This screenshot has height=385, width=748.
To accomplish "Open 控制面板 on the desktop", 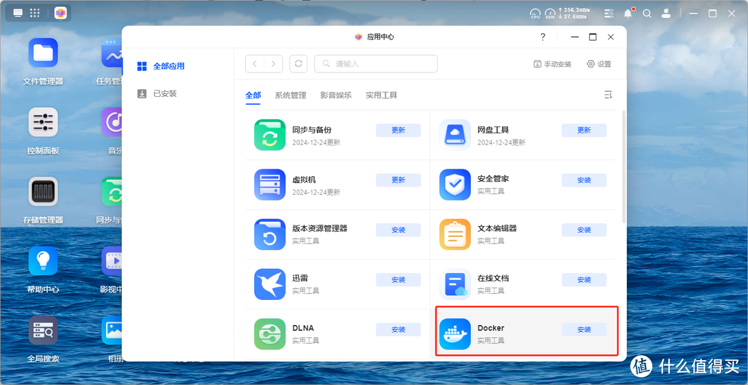I will (43, 122).
